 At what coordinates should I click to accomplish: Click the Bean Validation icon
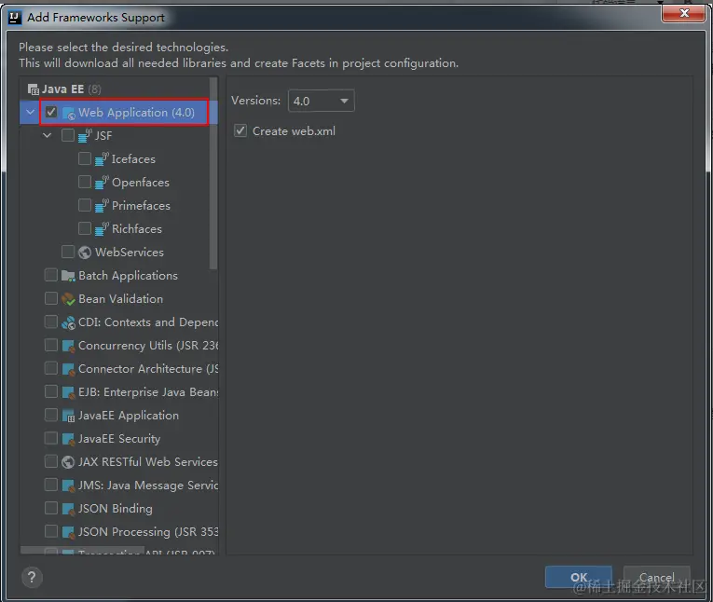(x=68, y=299)
